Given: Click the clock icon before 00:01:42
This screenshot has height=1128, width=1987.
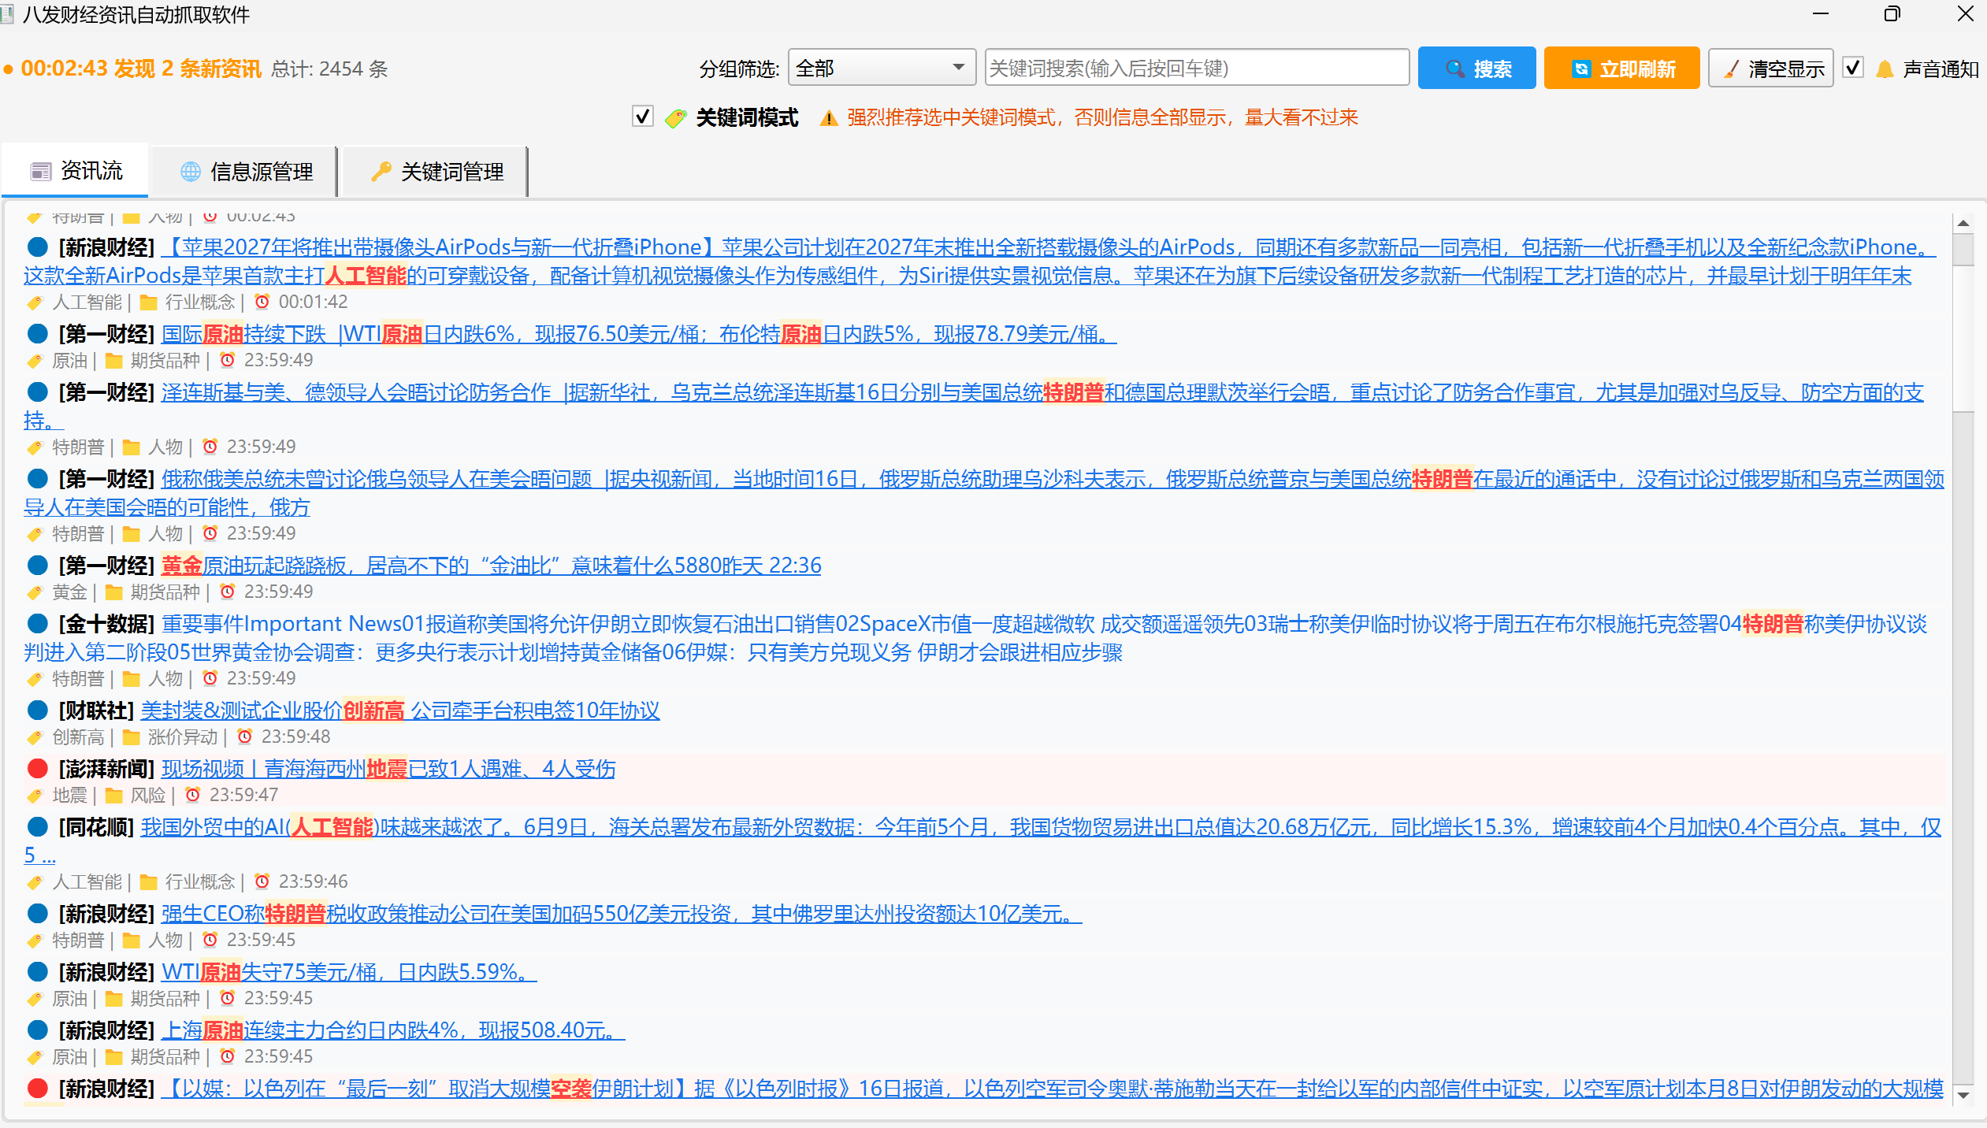Looking at the screenshot, I should [262, 302].
